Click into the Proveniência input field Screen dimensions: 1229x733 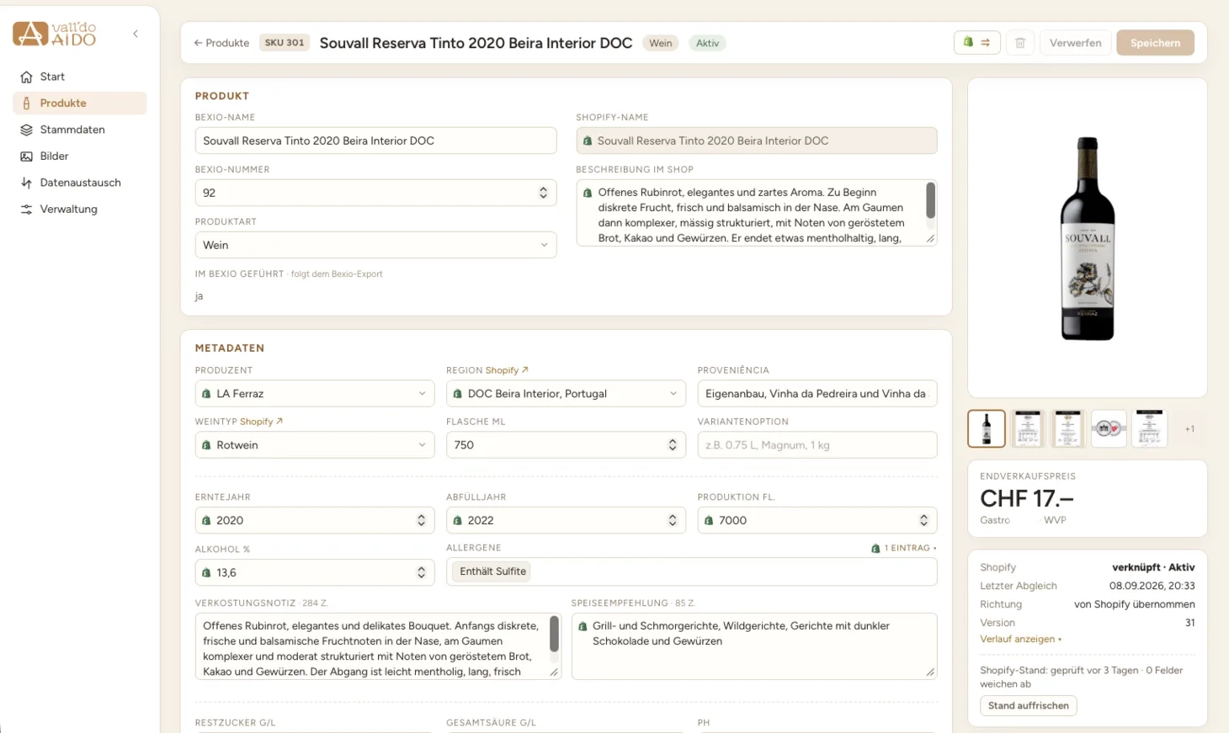pos(817,393)
